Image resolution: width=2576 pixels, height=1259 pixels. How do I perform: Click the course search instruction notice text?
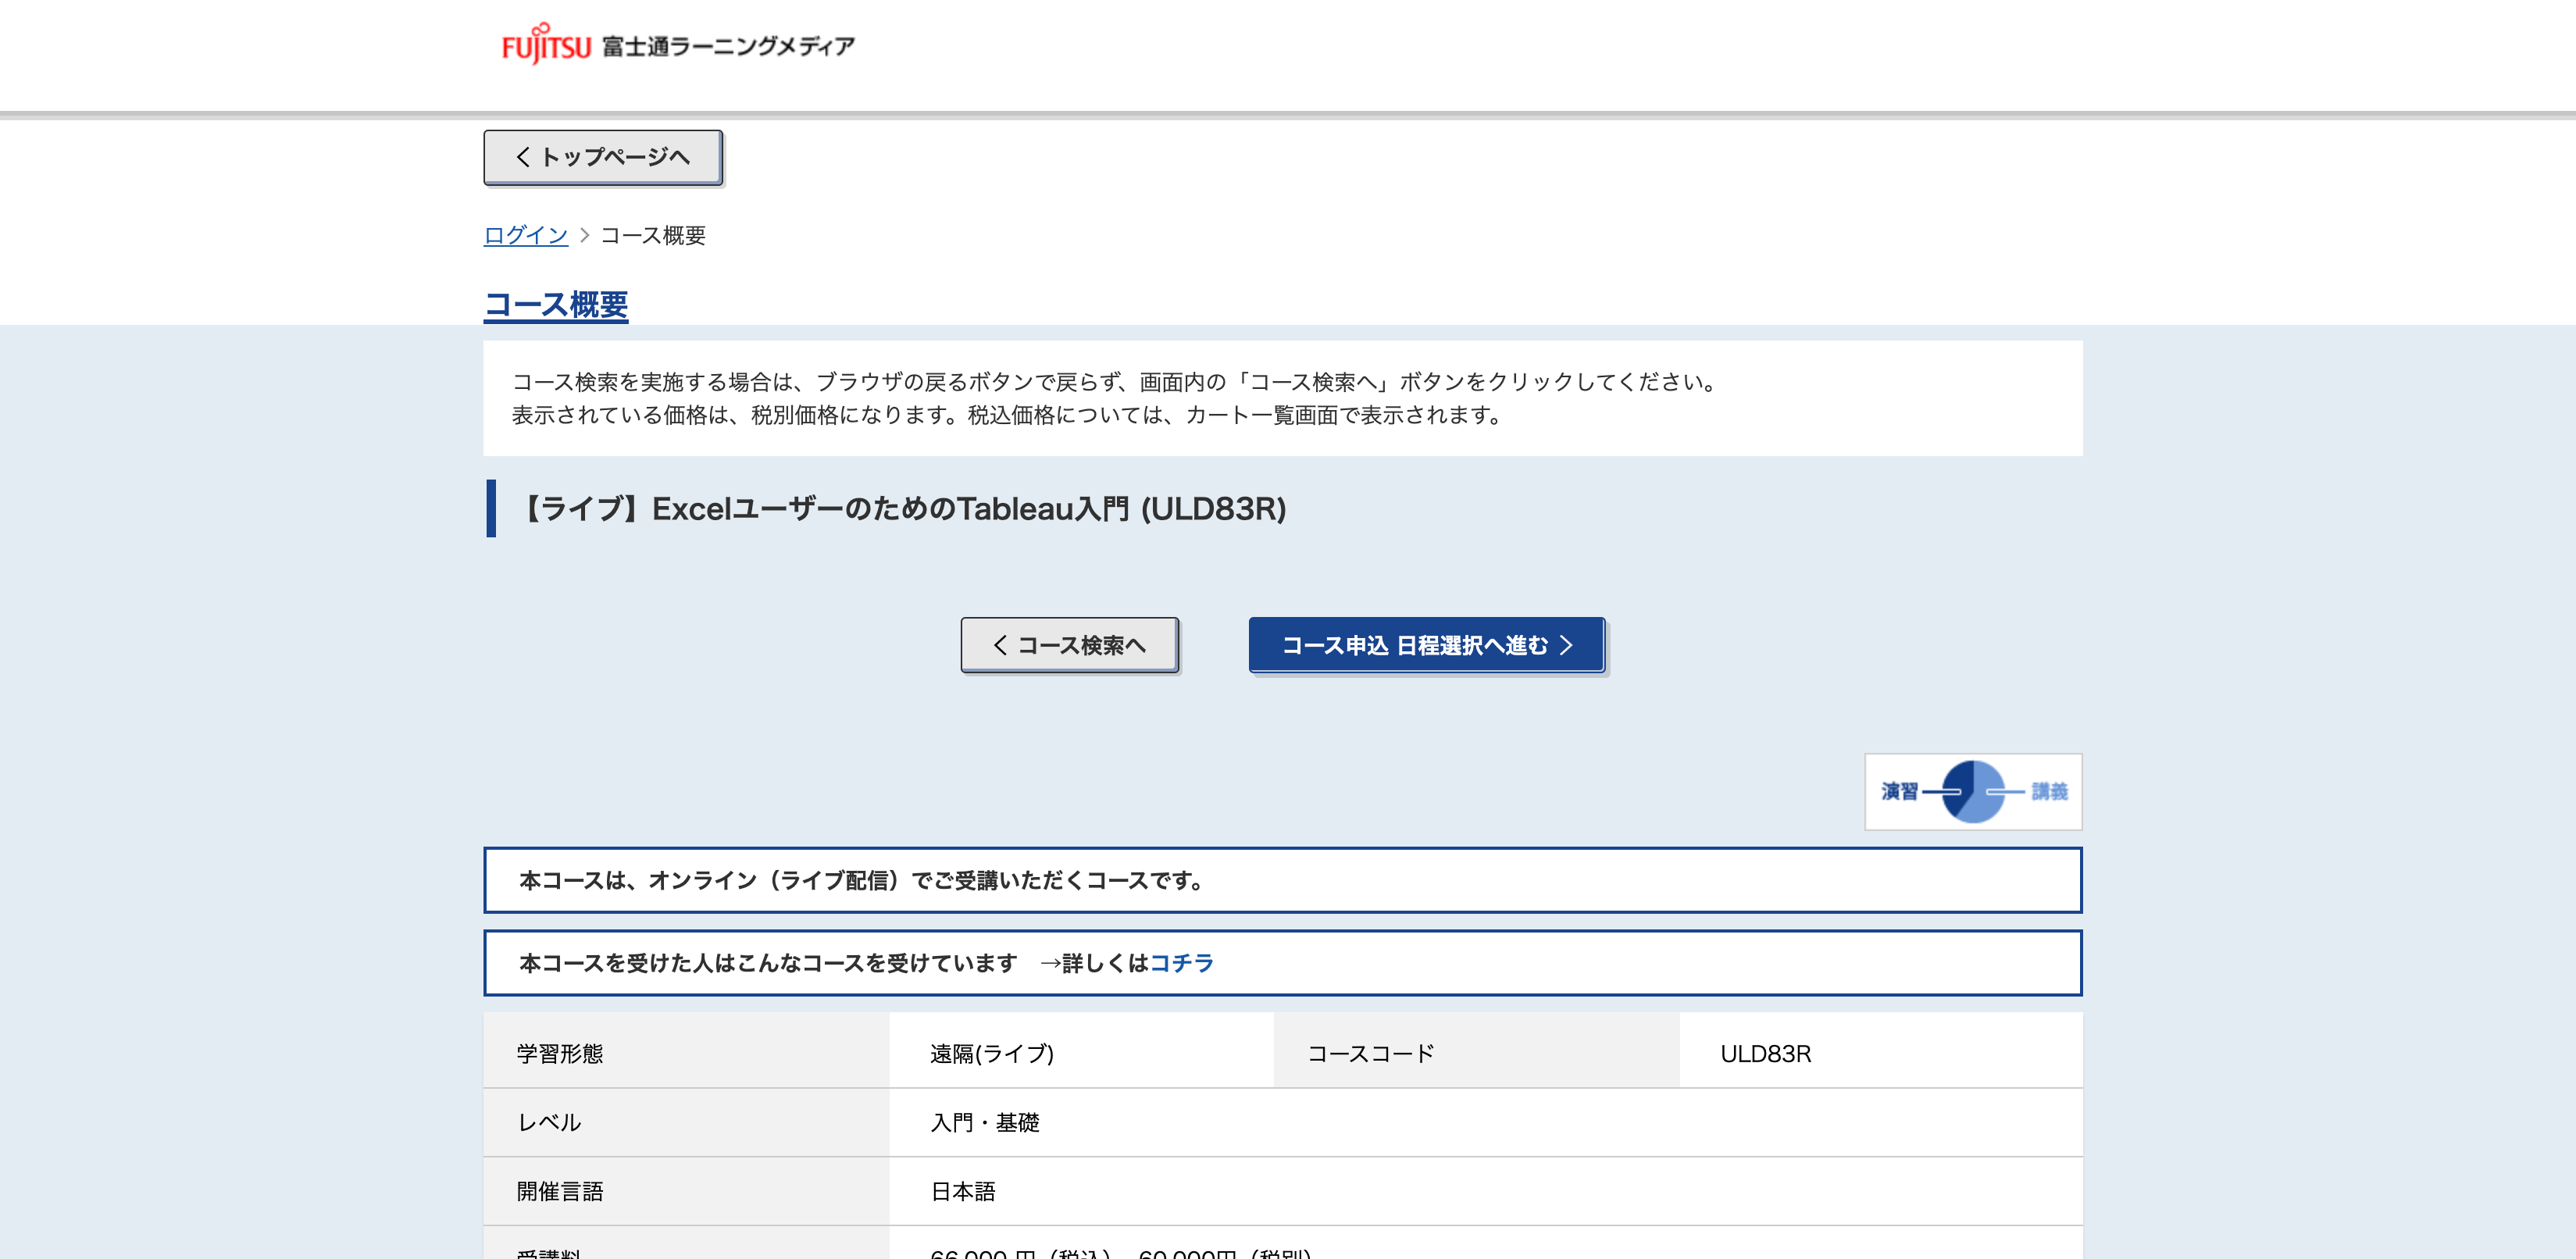1115,398
